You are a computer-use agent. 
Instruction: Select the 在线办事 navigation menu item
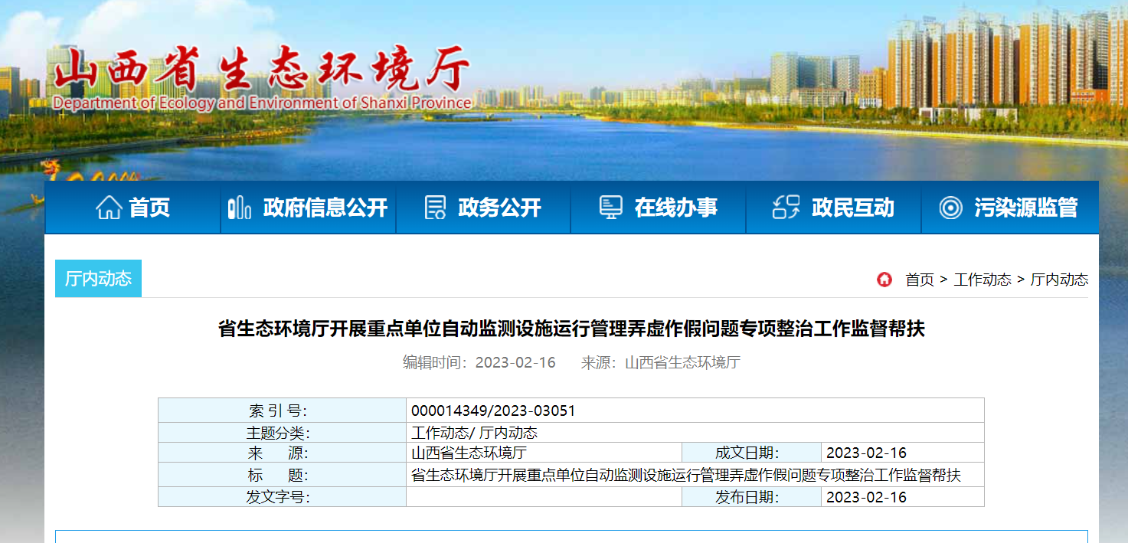point(659,208)
